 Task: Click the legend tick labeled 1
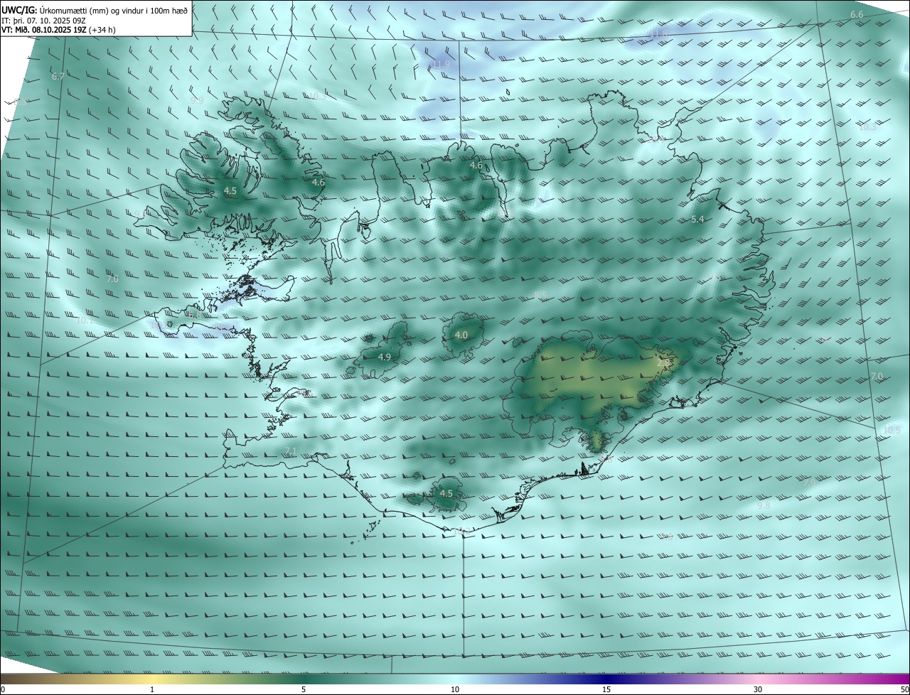[152, 689]
